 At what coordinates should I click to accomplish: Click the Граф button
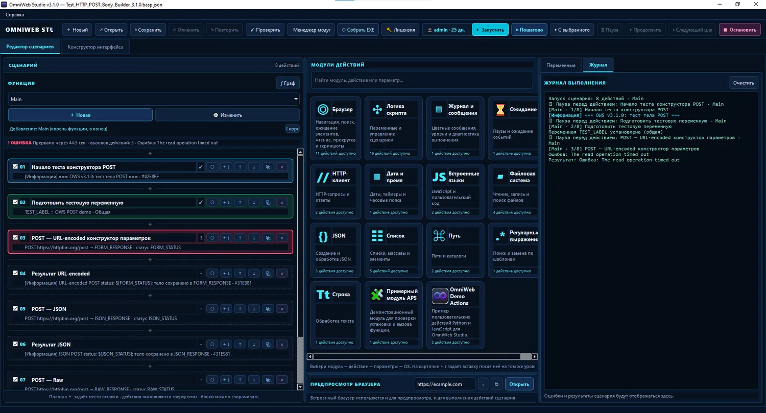pyautogui.click(x=288, y=83)
